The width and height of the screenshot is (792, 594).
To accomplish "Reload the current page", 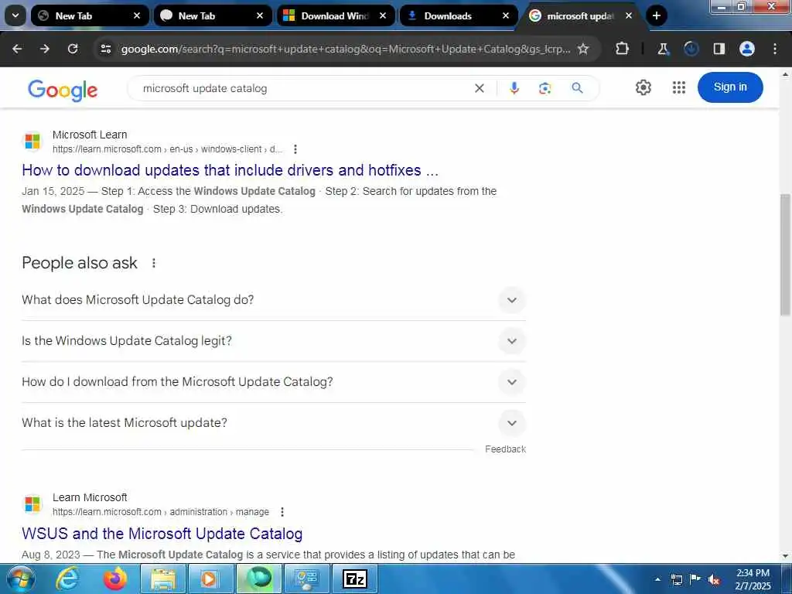I will coord(73,49).
